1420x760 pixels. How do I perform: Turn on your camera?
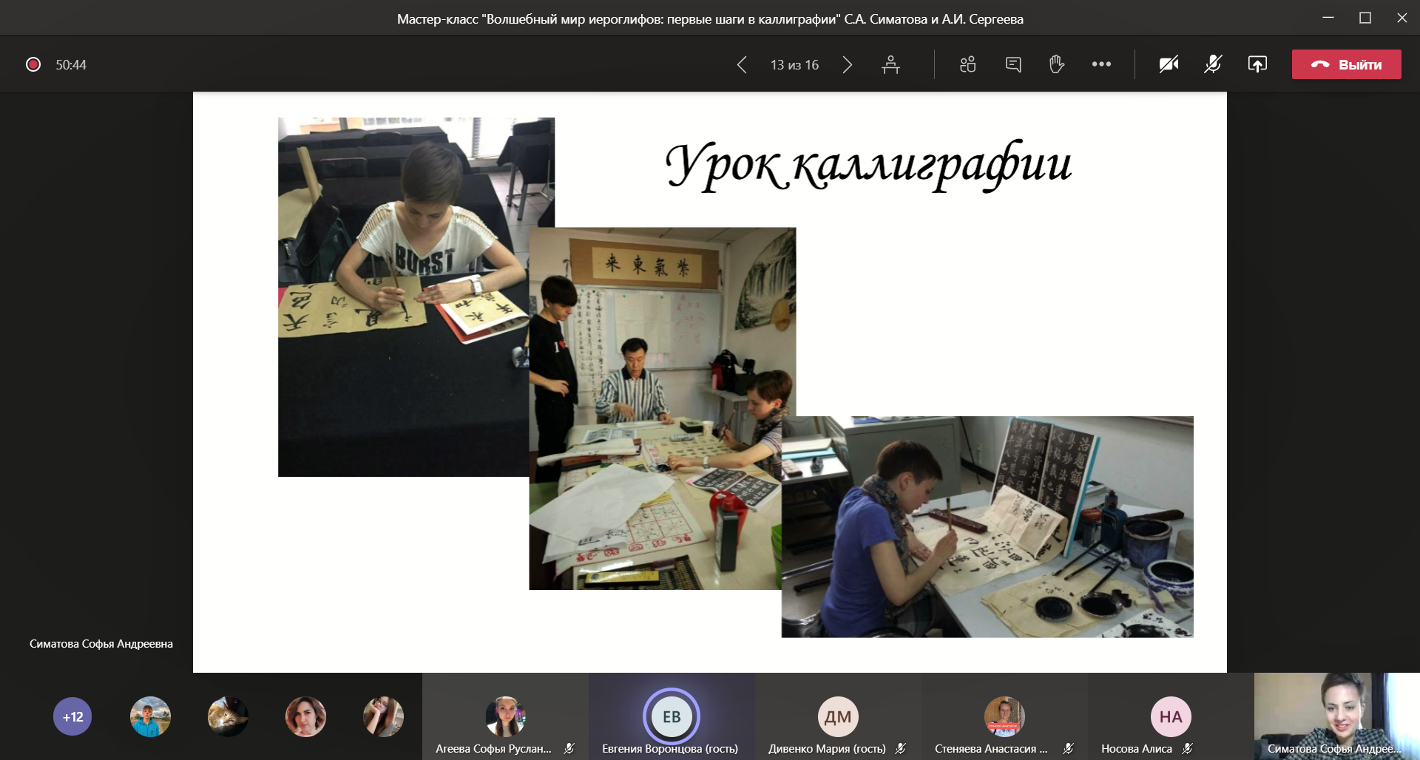pyautogui.click(x=1168, y=64)
